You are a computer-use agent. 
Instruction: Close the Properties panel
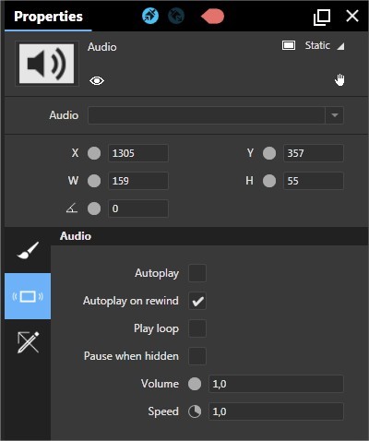pyautogui.click(x=352, y=16)
